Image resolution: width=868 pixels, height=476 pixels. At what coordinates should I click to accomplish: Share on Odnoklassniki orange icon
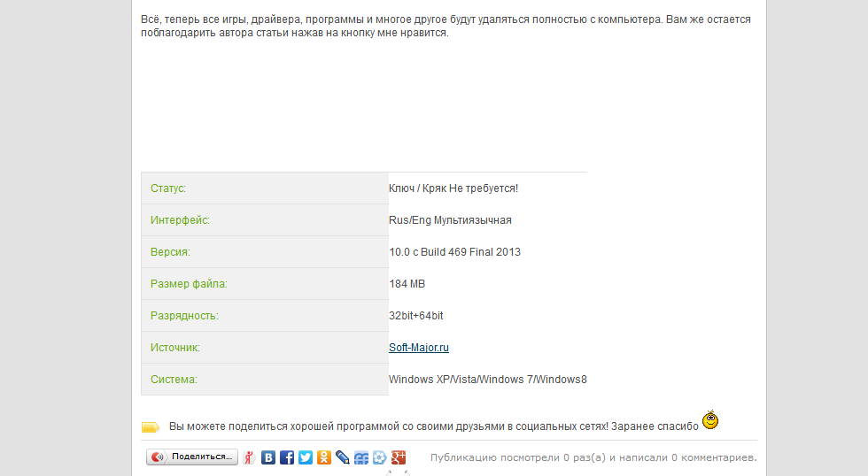tap(324, 457)
